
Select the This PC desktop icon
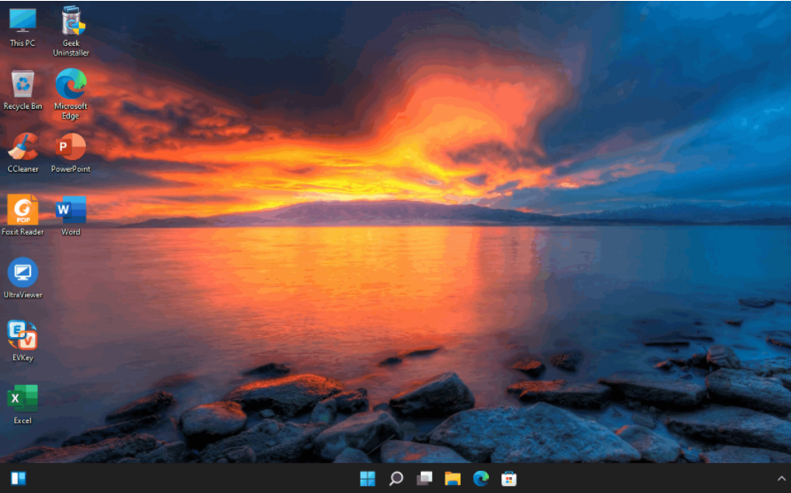pyautogui.click(x=23, y=27)
